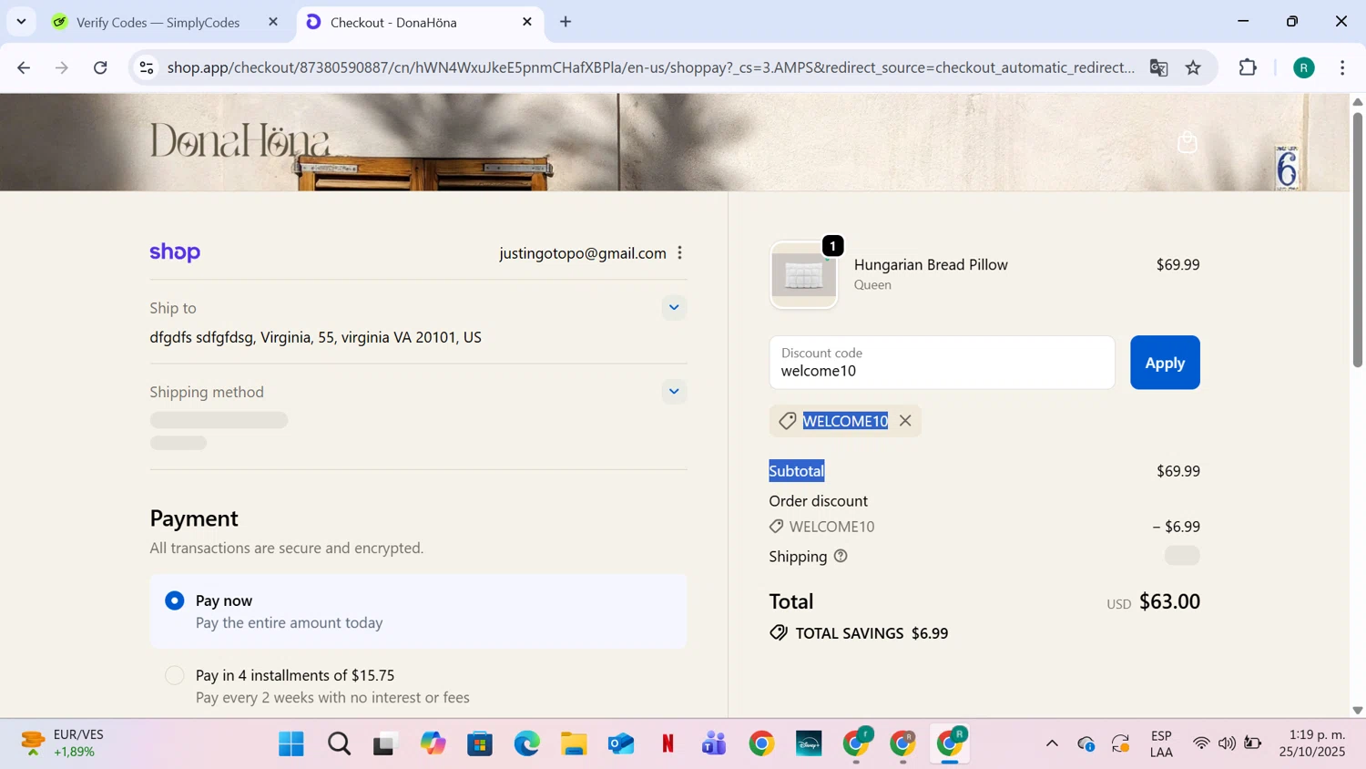Open Microsoft Store from taskbar
The height and width of the screenshot is (769, 1366).
[480, 744]
